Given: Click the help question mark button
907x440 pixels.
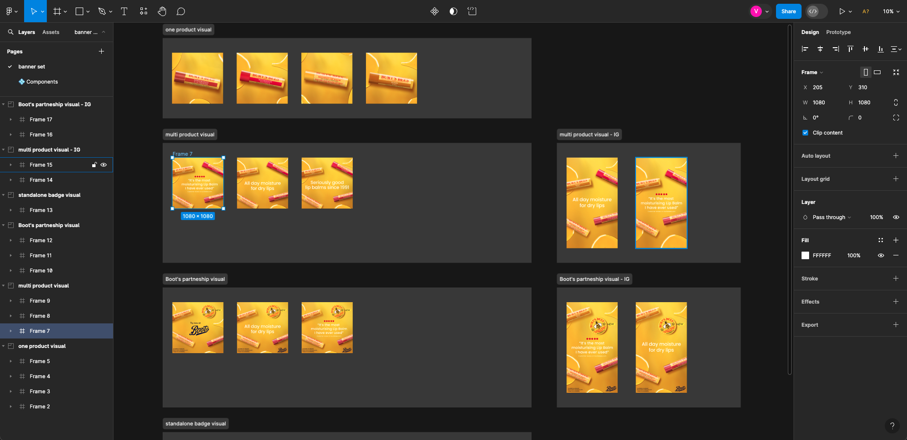Looking at the screenshot, I should point(892,425).
